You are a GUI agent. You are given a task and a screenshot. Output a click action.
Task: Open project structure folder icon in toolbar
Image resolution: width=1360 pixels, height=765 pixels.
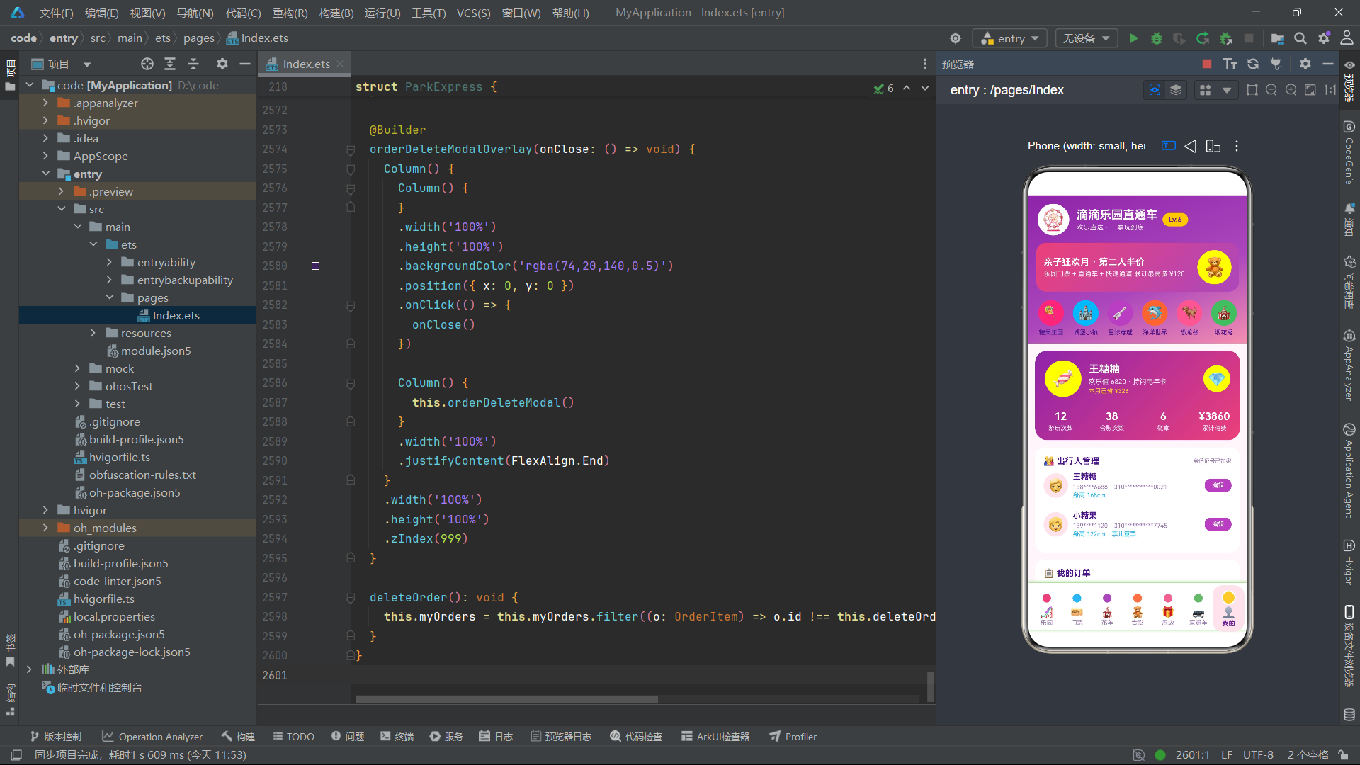pos(1277,38)
